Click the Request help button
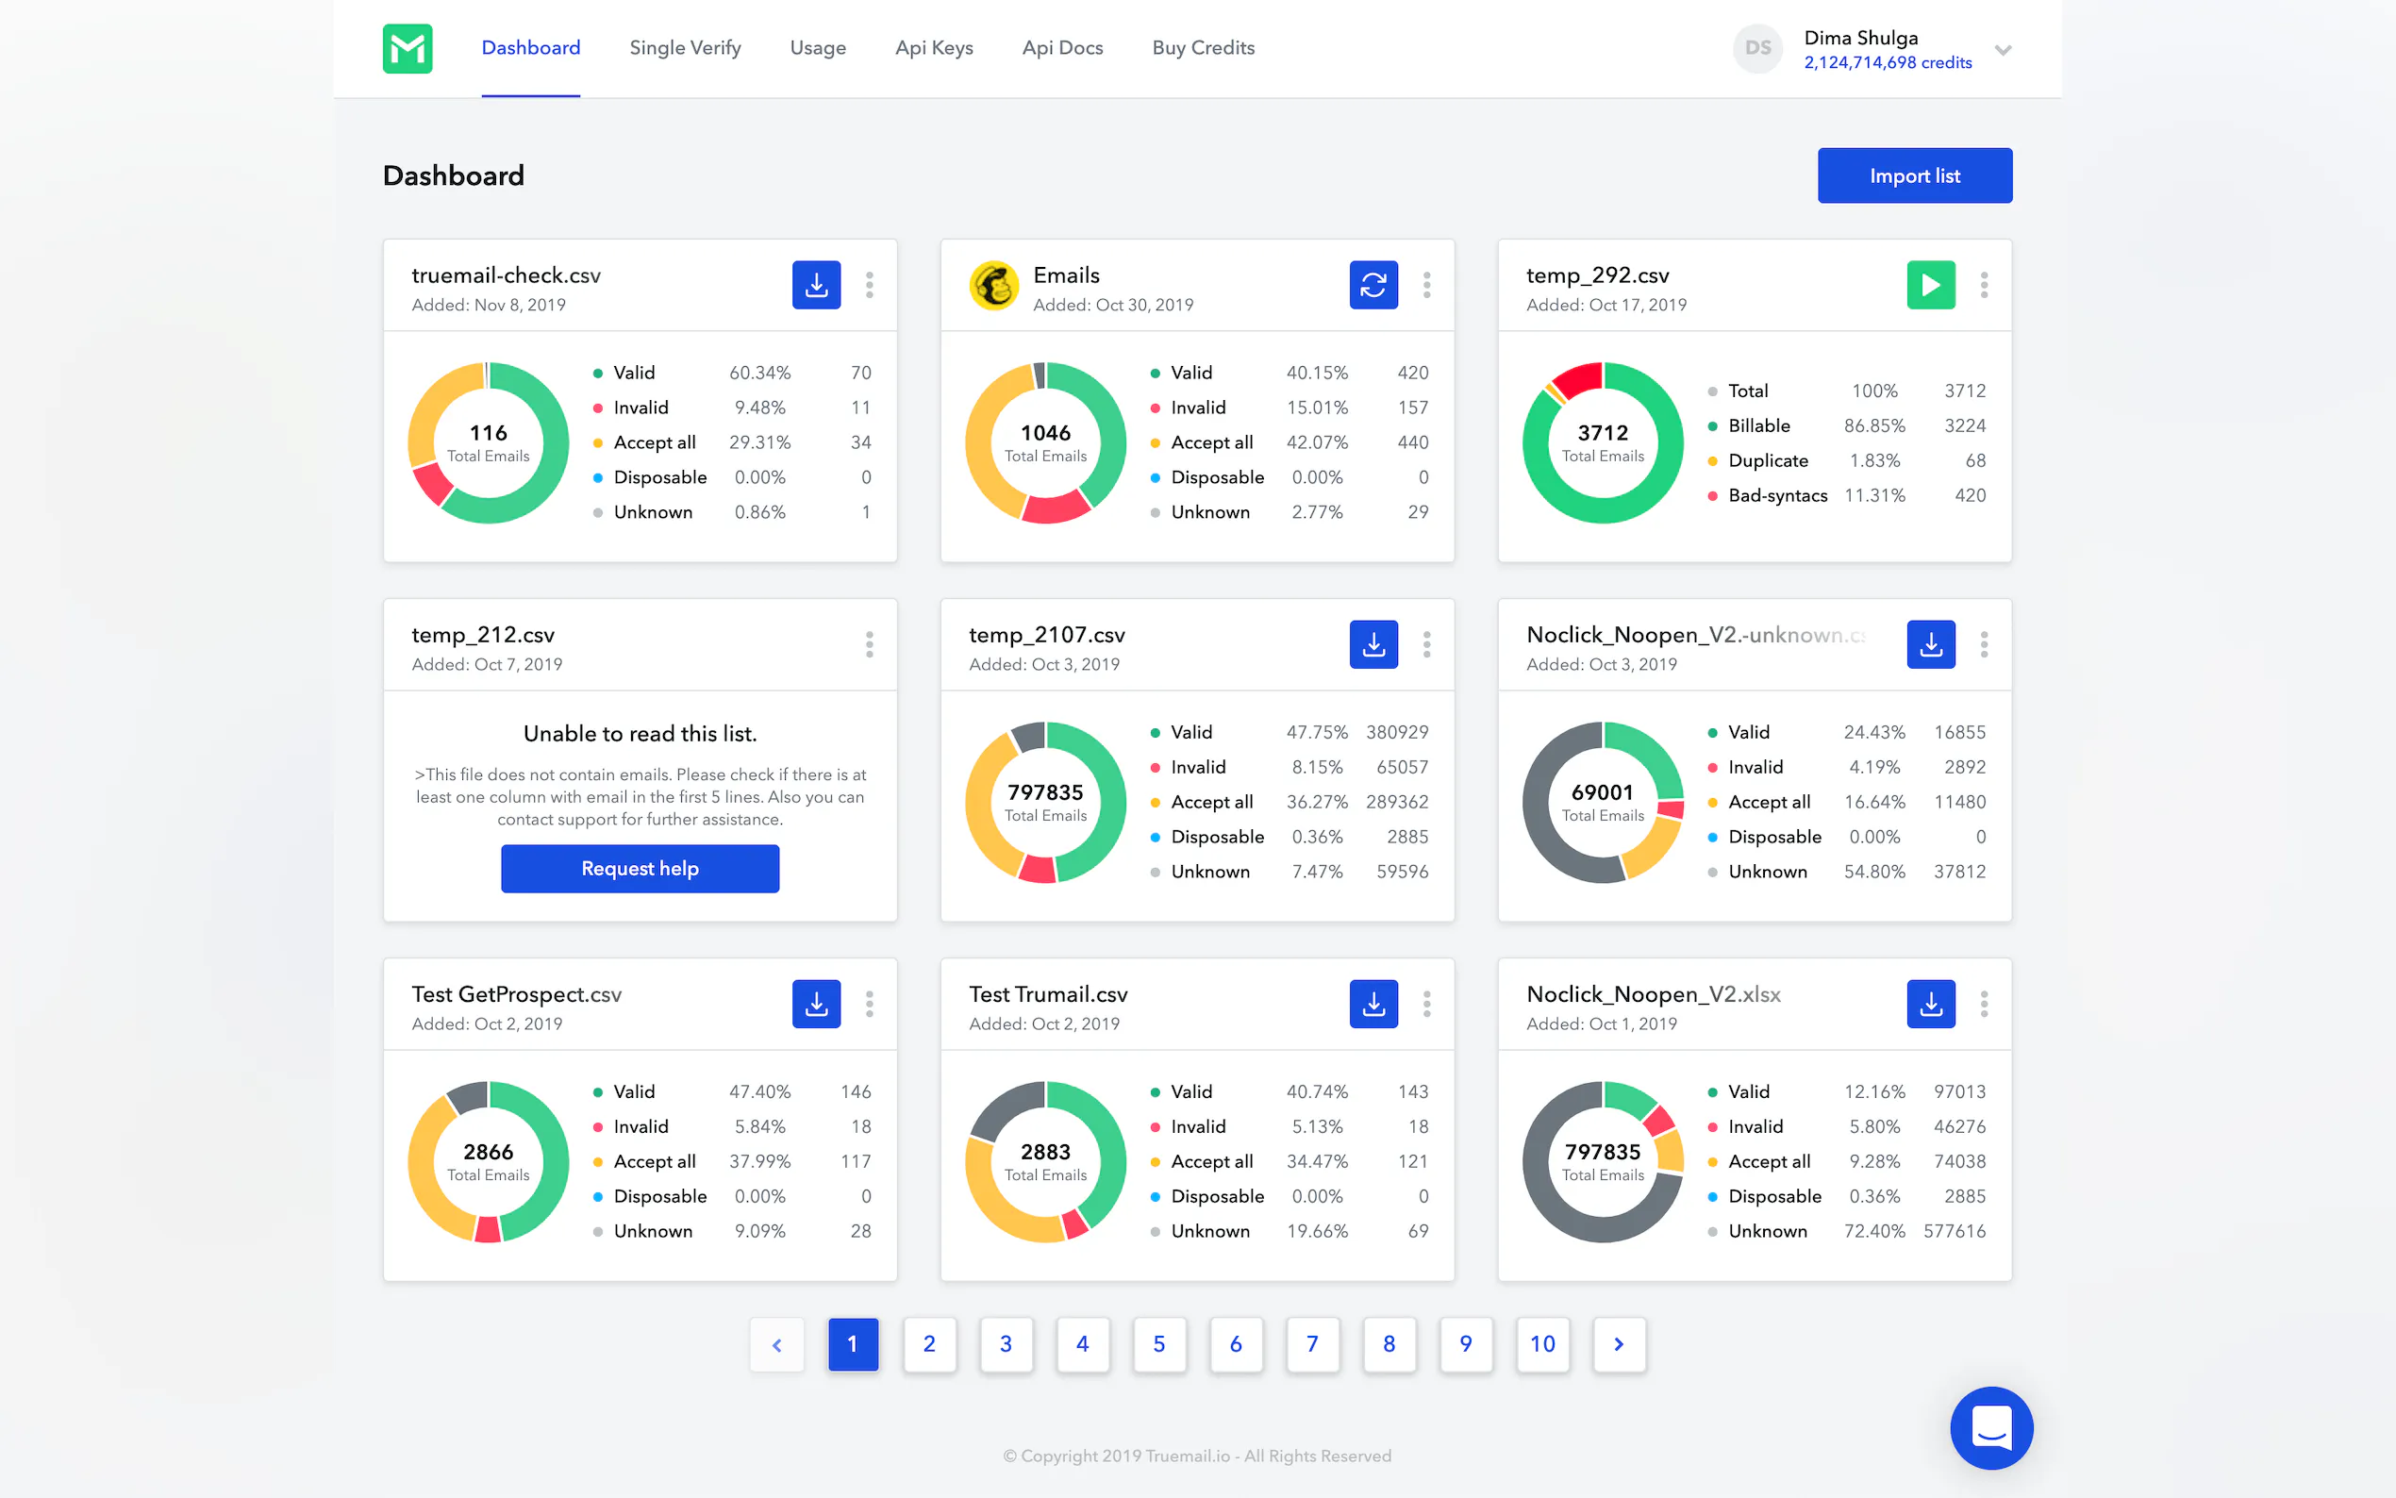The image size is (2396, 1498). (640, 868)
